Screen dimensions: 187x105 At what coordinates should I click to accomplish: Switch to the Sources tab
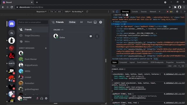pyautogui.click(x=143, y=12)
